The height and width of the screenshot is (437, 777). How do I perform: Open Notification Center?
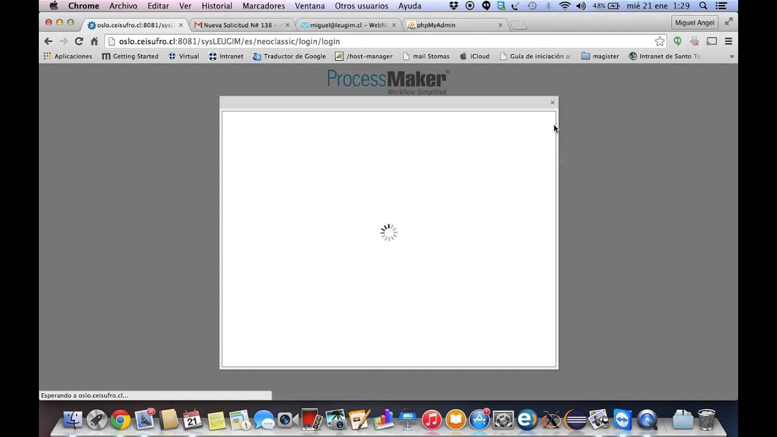click(x=721, y=6)
